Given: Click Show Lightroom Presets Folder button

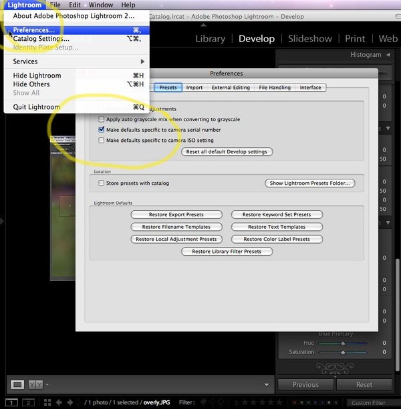Looking at the screenshot, I should click(x=309, y=183).
